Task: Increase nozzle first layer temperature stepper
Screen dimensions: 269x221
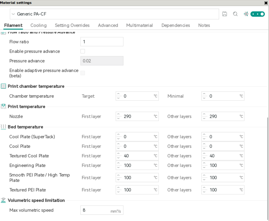Action: pos(118,114)
